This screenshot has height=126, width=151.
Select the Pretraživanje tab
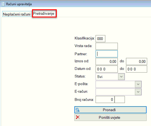[44, 13]
